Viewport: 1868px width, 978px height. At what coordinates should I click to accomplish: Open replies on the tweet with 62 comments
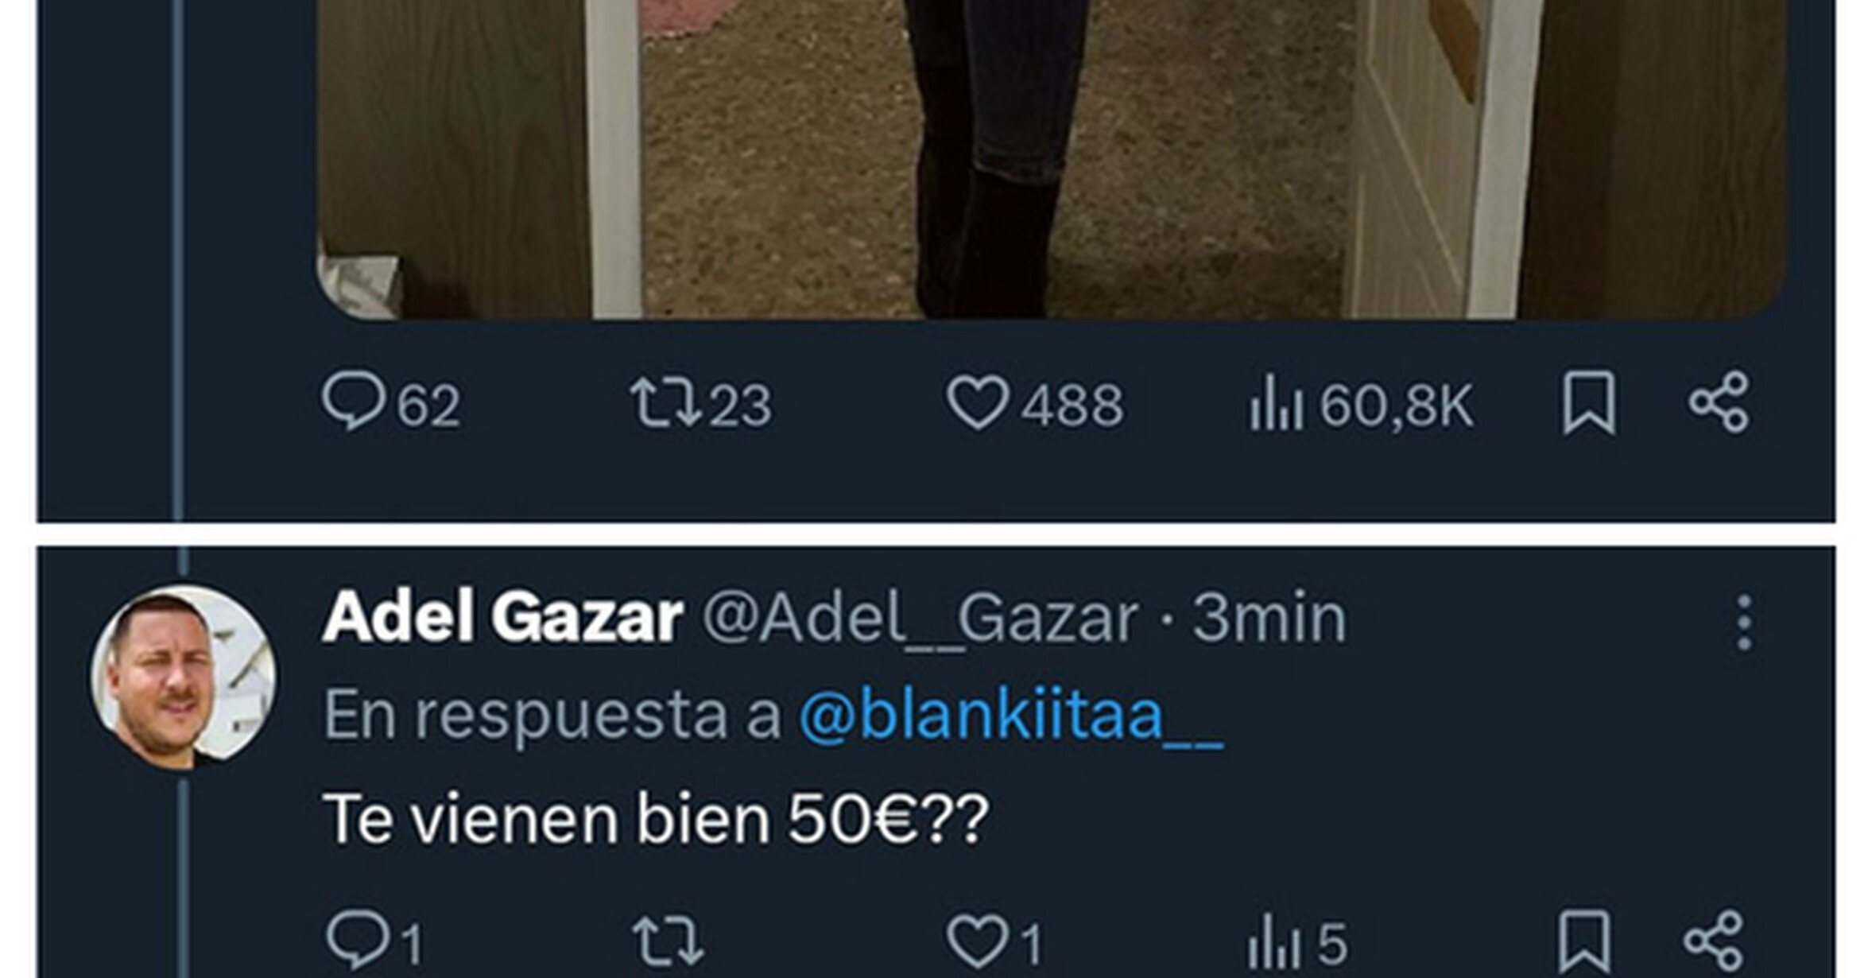(391, 403)
